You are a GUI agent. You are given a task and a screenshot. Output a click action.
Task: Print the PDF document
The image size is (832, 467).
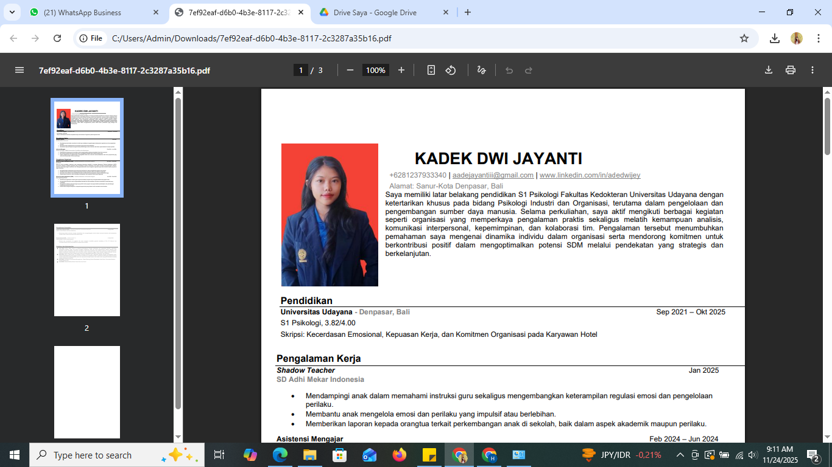(x=791, y=70)
